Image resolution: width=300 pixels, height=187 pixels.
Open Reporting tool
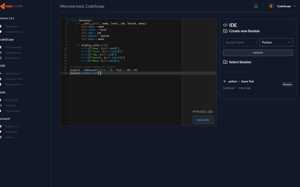coord(11,100)
